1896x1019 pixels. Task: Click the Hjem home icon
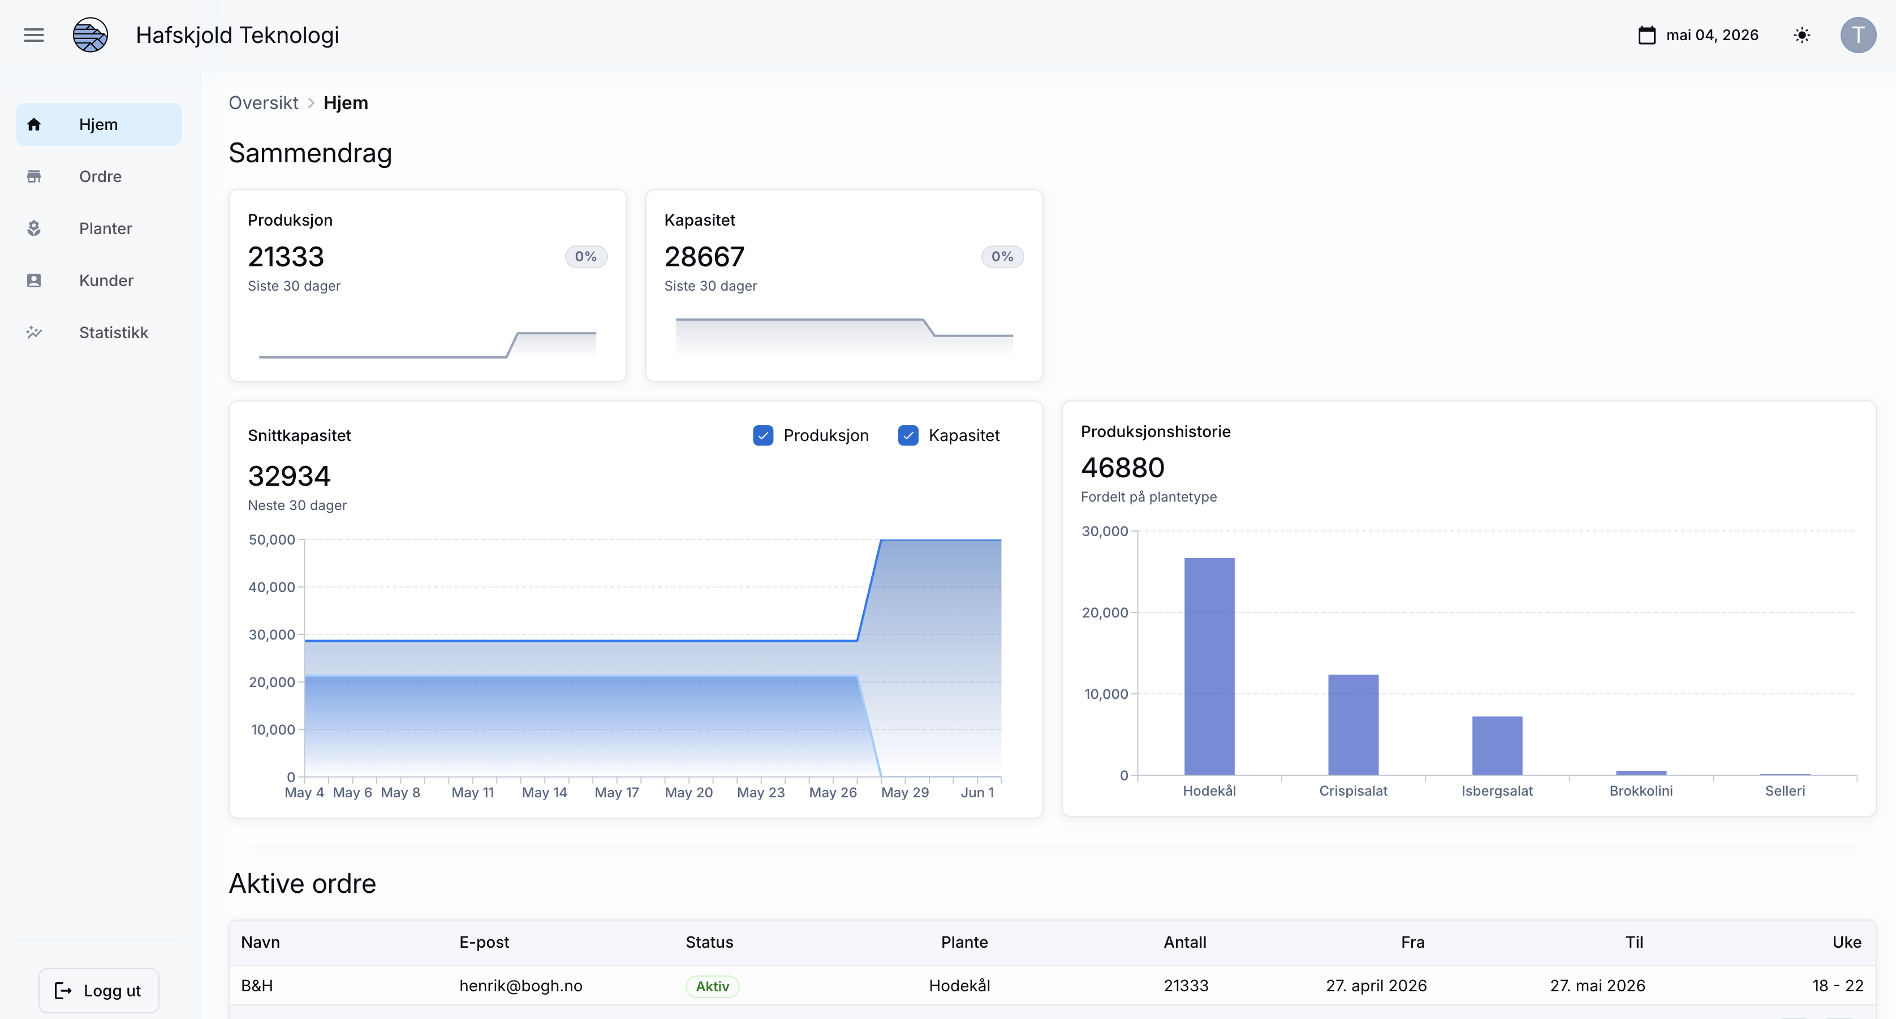point(34,124)
